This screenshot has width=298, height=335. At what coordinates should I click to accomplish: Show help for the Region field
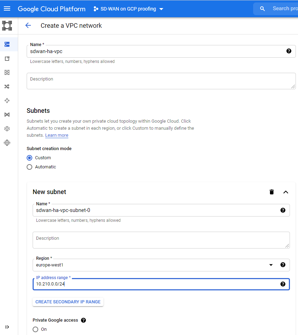click(x=283, y=265)
